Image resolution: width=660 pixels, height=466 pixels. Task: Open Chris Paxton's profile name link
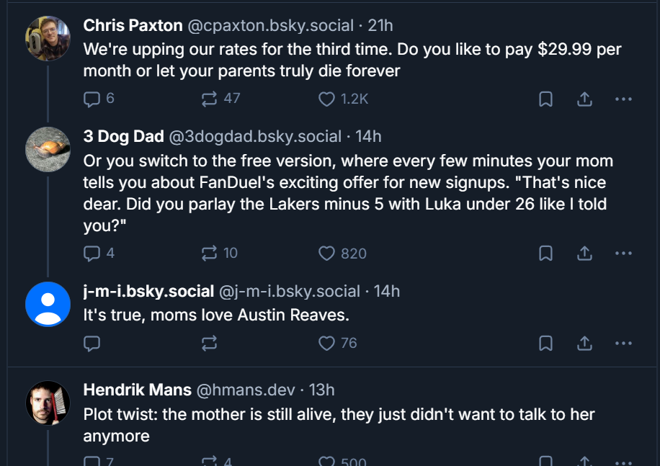(133, 26)
